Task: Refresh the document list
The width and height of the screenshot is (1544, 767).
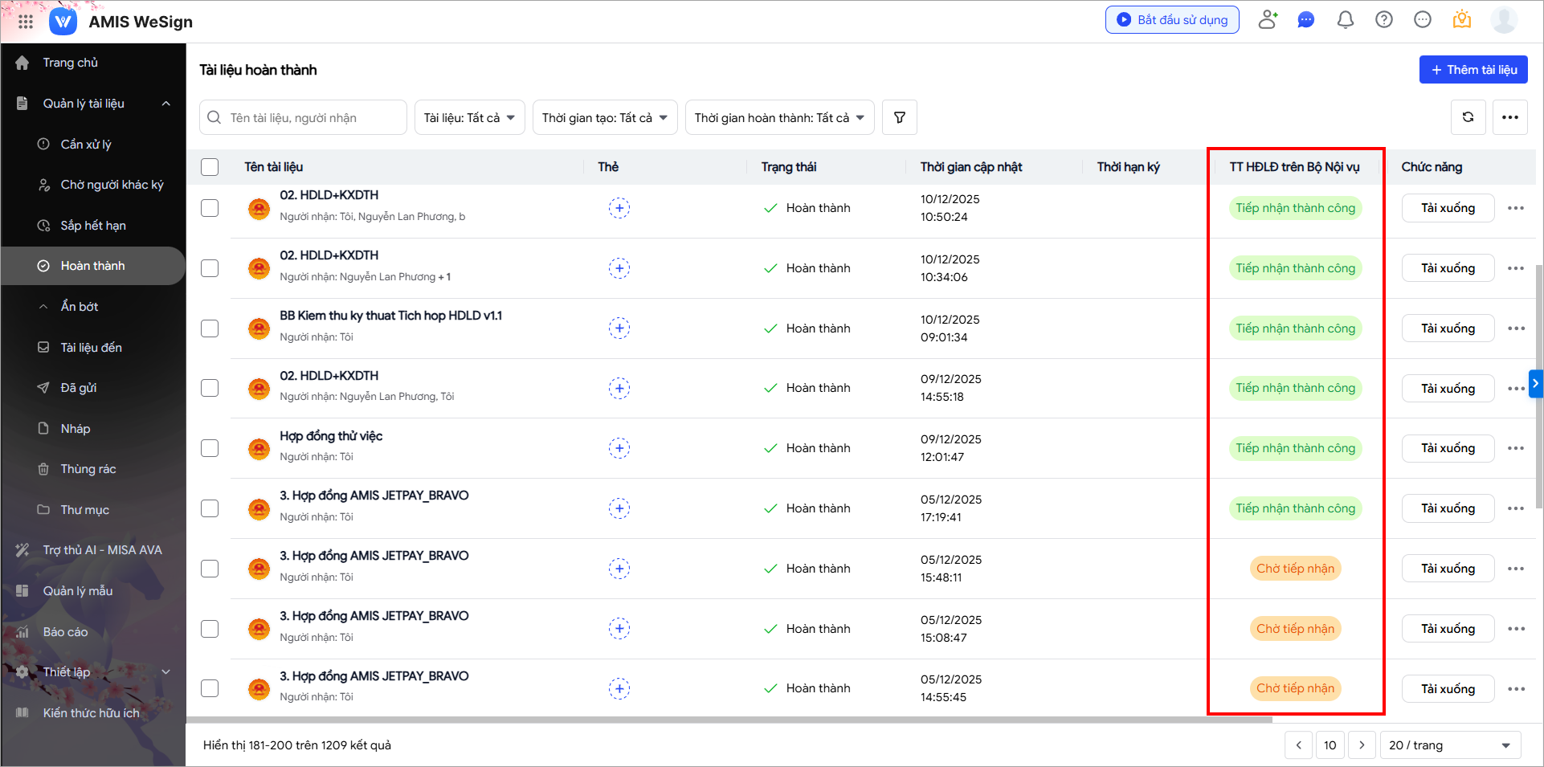Action: [1468, 117]
